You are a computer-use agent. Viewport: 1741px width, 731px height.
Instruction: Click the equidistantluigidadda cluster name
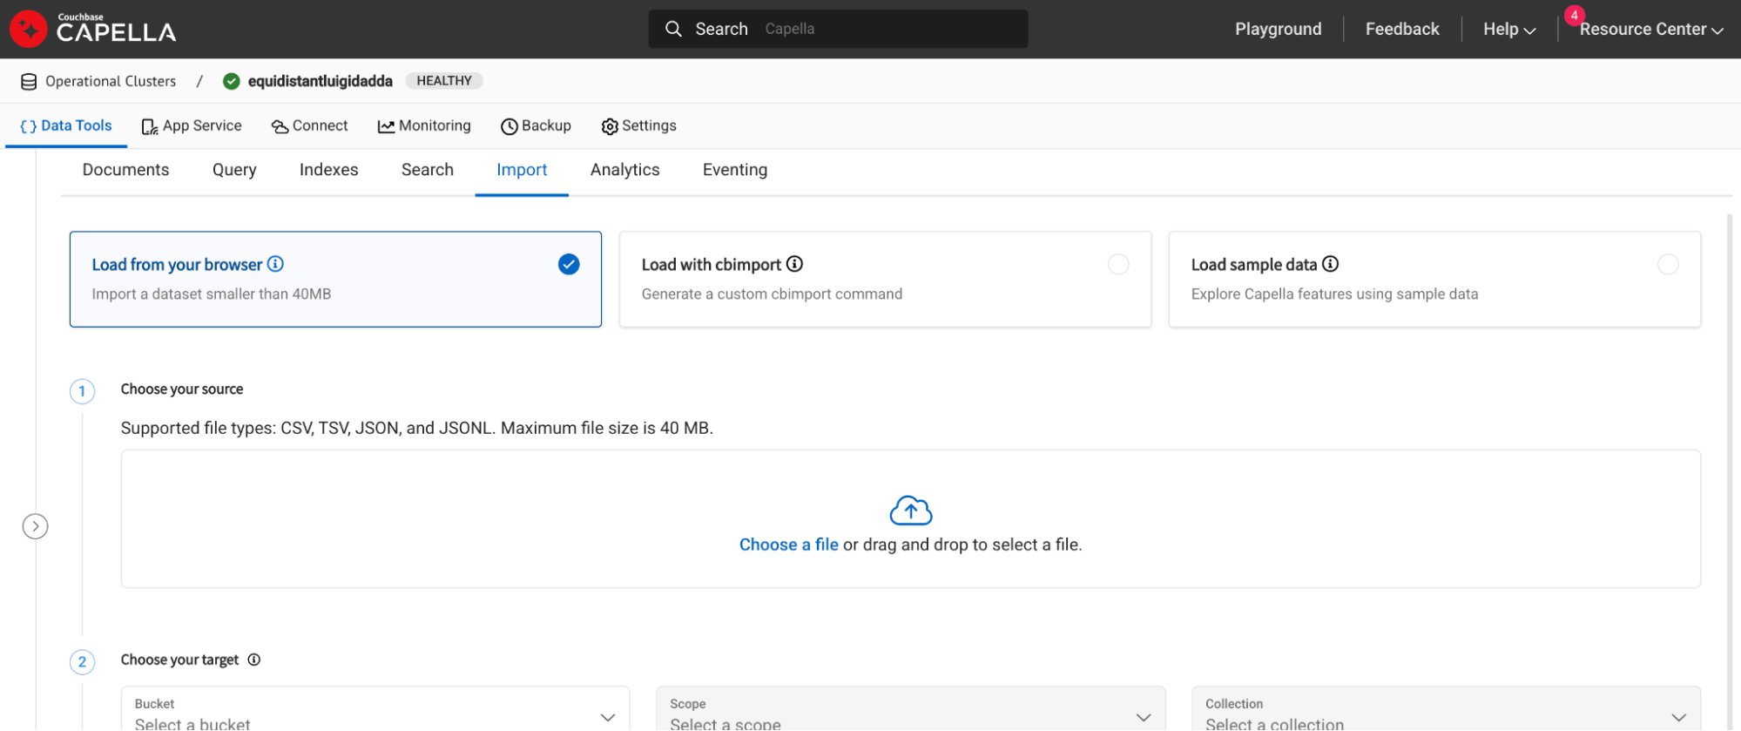coord(320,81)
